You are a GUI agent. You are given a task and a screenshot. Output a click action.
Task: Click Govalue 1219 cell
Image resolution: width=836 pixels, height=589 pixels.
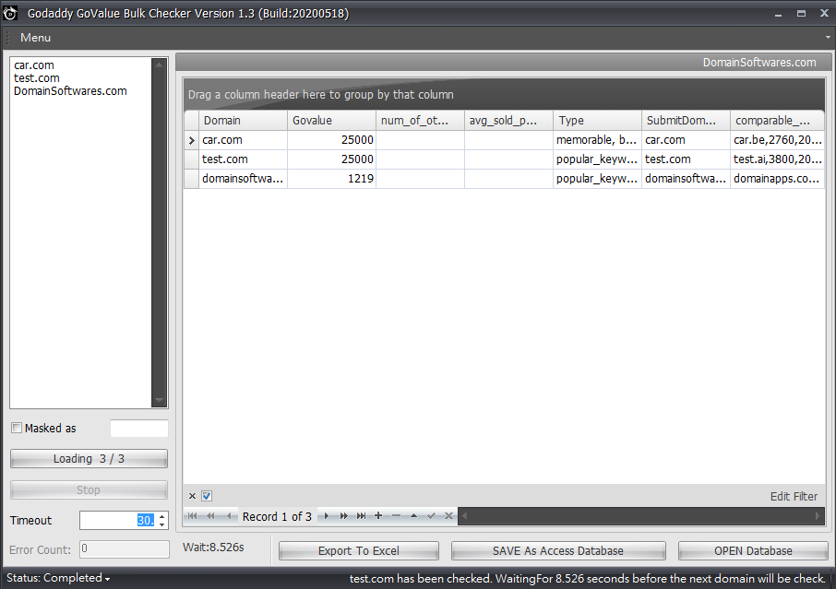(x=331, y=179)
